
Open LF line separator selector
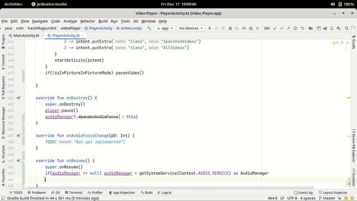tap(282, 198)
